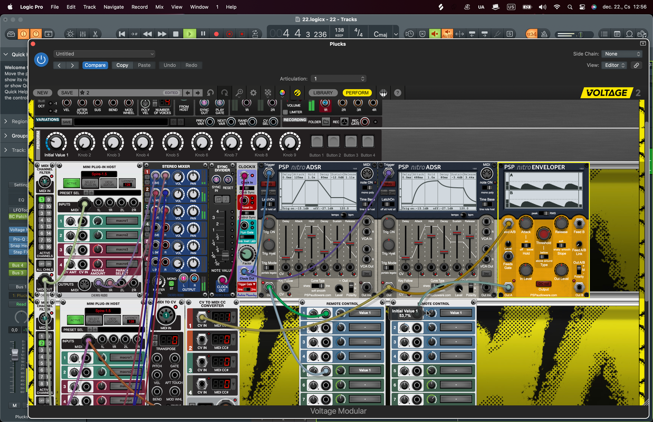Click the NEW preset button in Voltage

(42, 93)
